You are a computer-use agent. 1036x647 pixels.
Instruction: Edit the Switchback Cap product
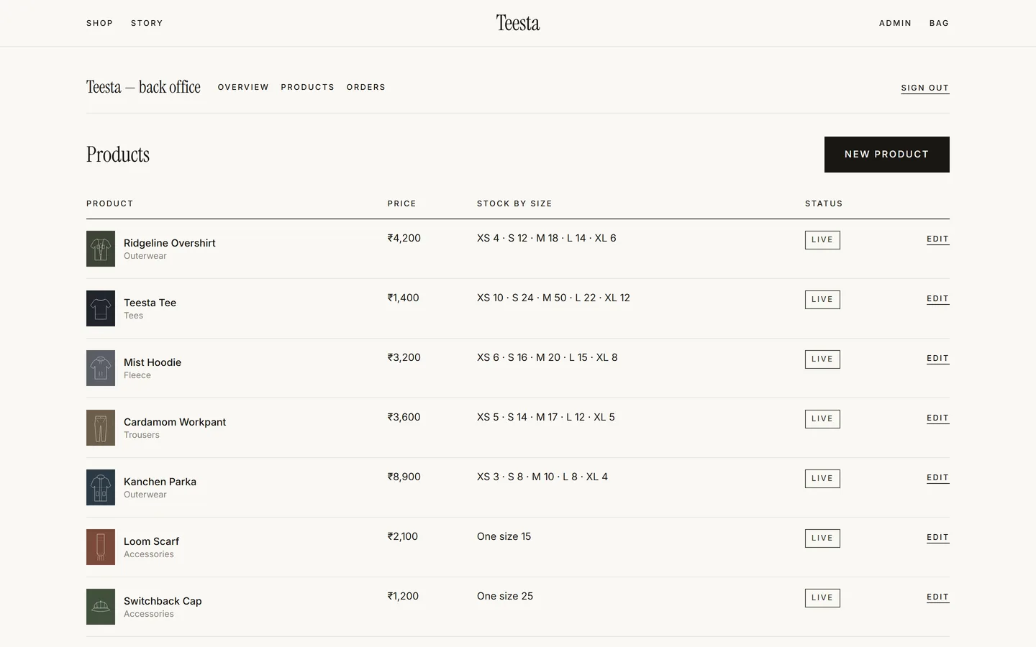tap(938, 597)
